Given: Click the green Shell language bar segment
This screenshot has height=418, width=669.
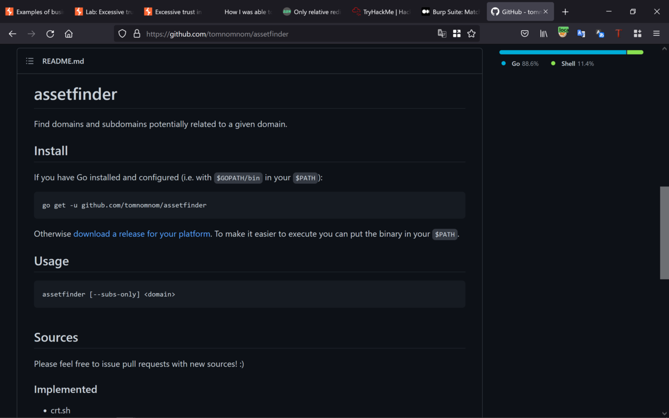Looking at the screenshot, I should coord(636,52).
